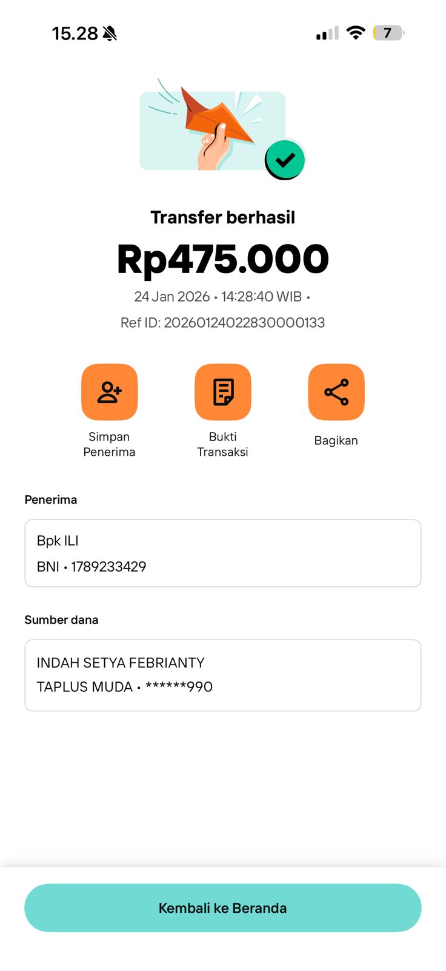Tap the "Transfer berhasil" heading
This screenshot has width=446, height=971.
pos(222,217)
